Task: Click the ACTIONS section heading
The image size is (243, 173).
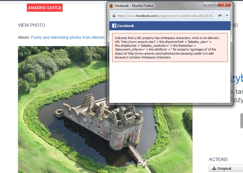Action: click(218, 160)
